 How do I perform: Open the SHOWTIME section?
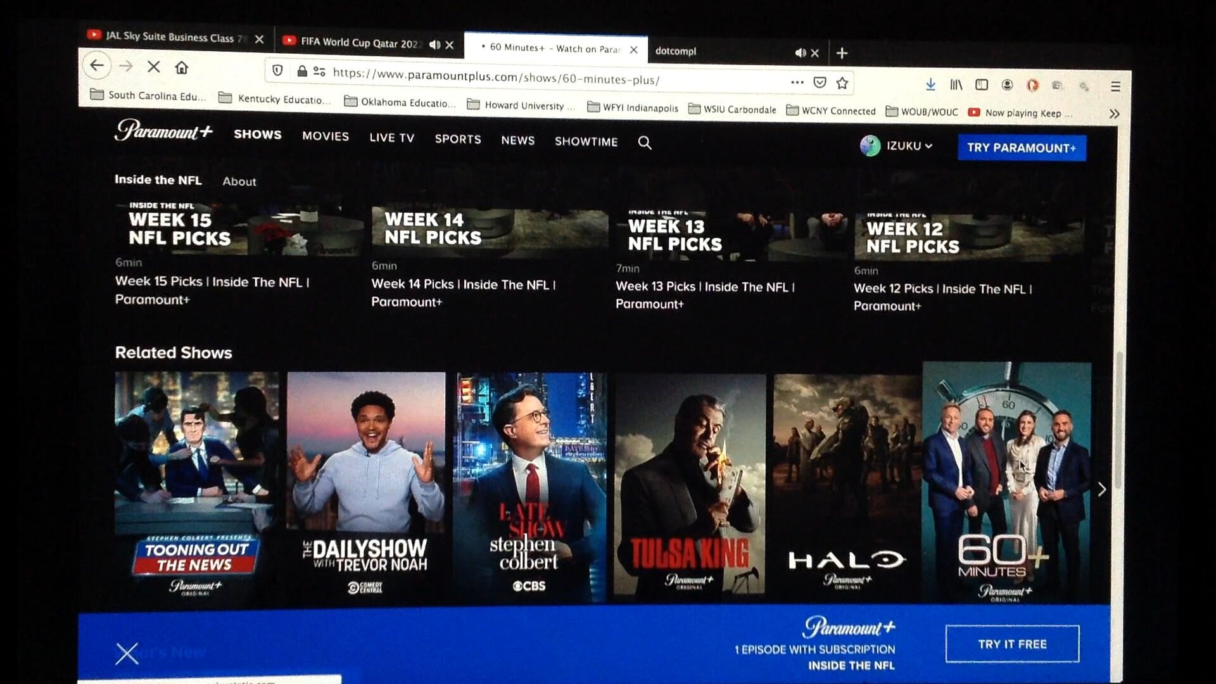tap(586, 142)
